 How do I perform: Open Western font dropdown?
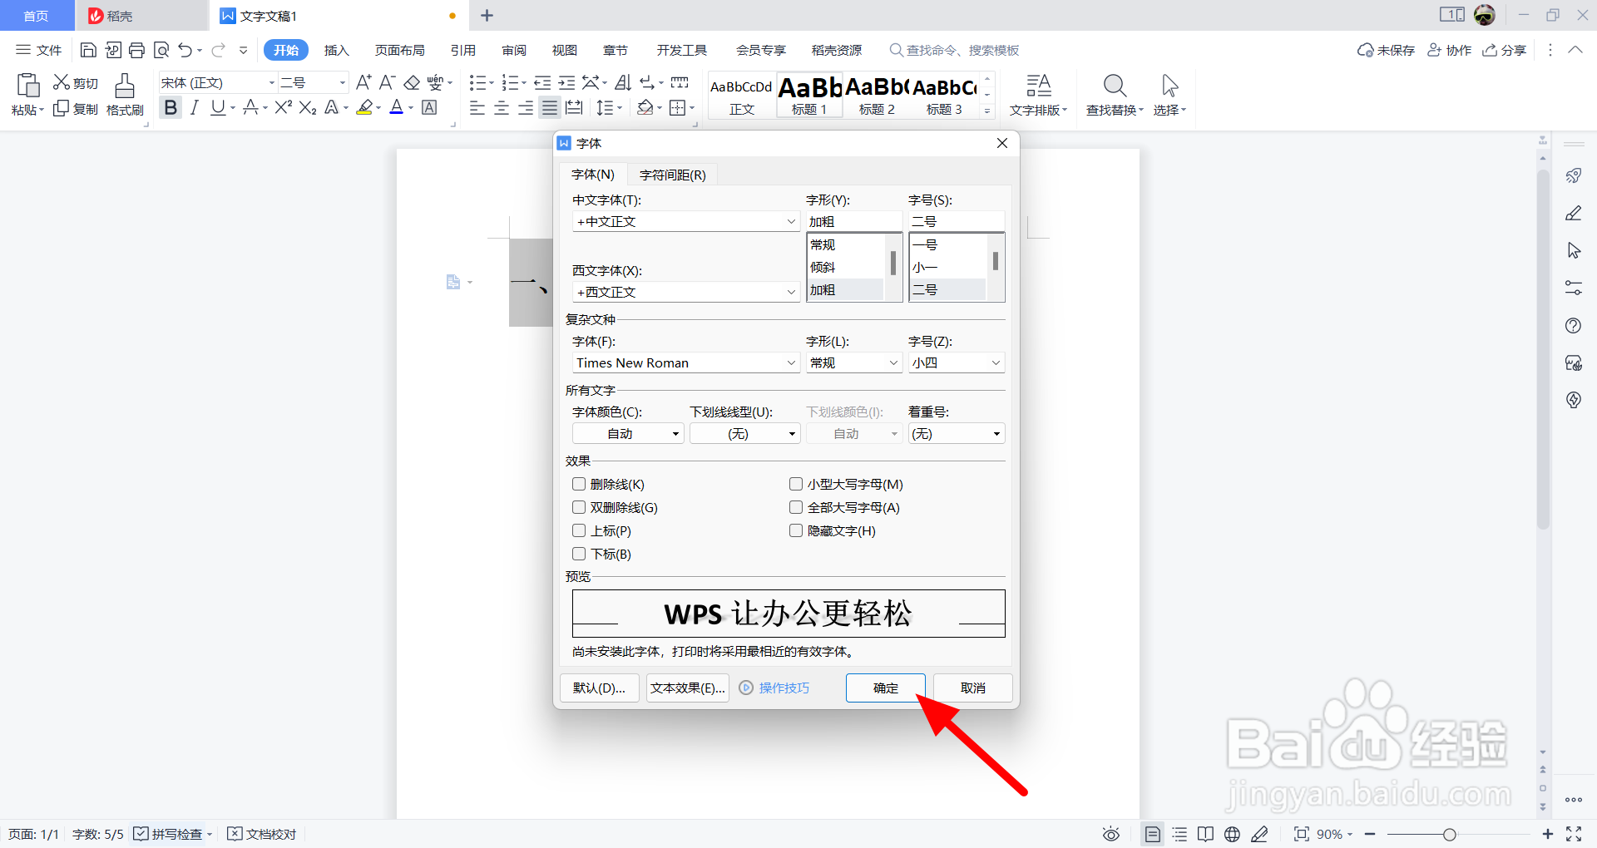pos(791,293)
